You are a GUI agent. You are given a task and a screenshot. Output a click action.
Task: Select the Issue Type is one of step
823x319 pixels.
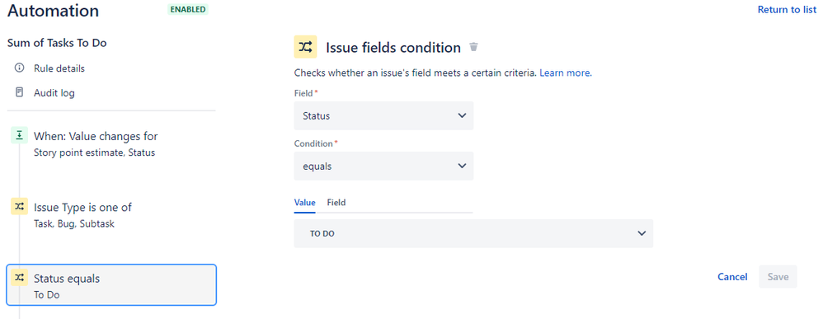111,214
